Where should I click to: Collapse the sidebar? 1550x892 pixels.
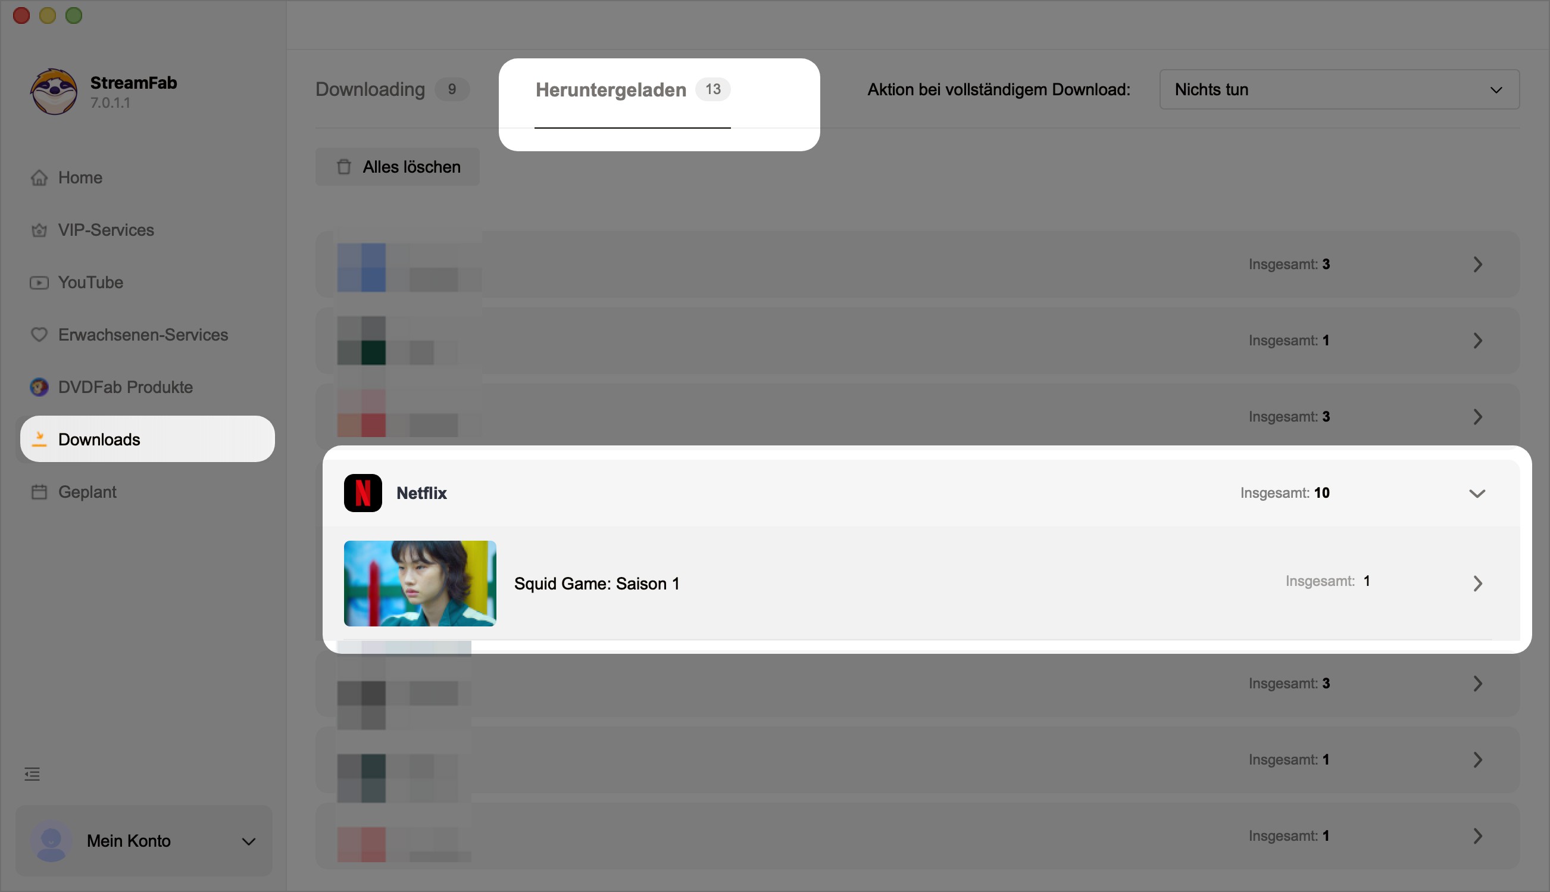[32, 774]
